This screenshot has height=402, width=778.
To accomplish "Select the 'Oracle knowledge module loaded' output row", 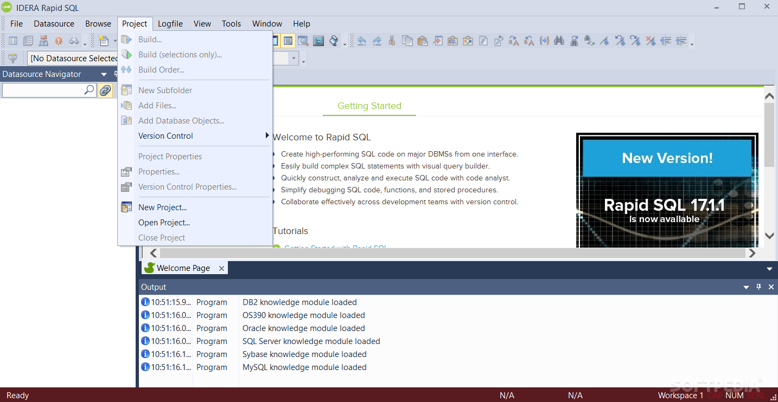I will pyautogui.click(x=458, y=328).
